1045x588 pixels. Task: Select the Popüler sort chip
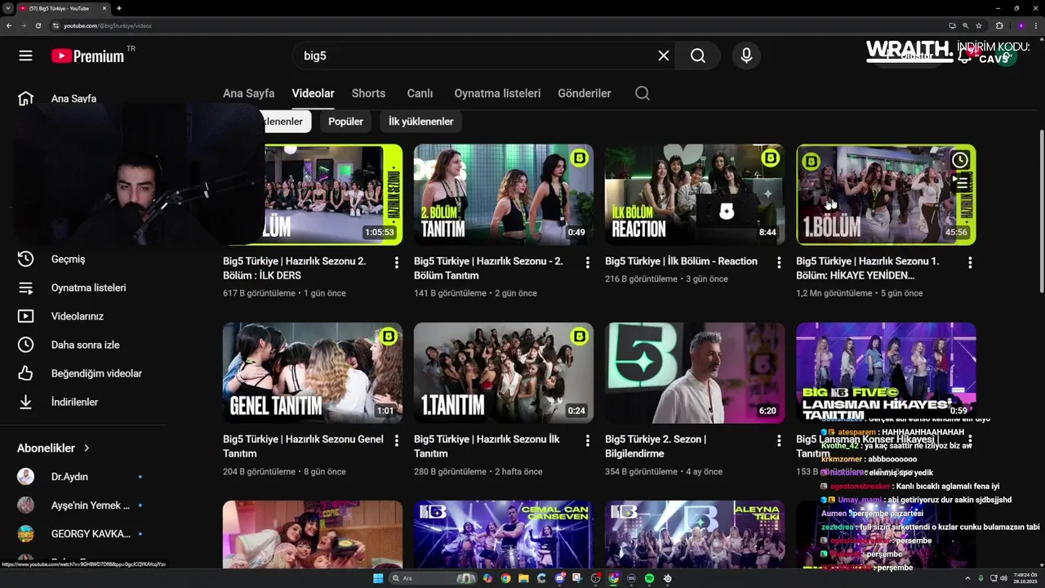coord(345,122)
